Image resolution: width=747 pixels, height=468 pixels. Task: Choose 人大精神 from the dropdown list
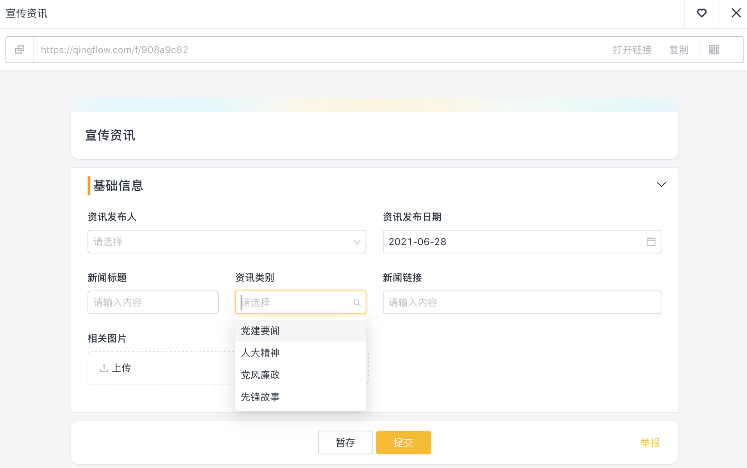tap(300, 353)
